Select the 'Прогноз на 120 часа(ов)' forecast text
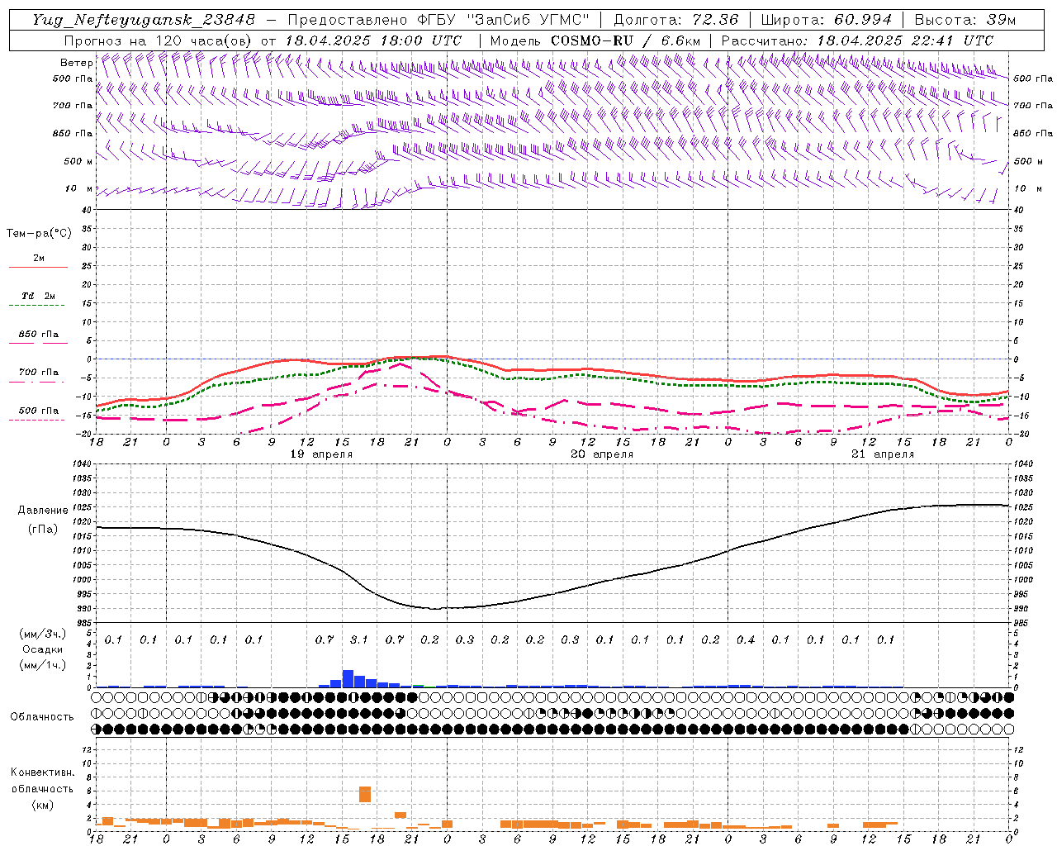This screenshot has height=846, width=1057. point(158,40)
